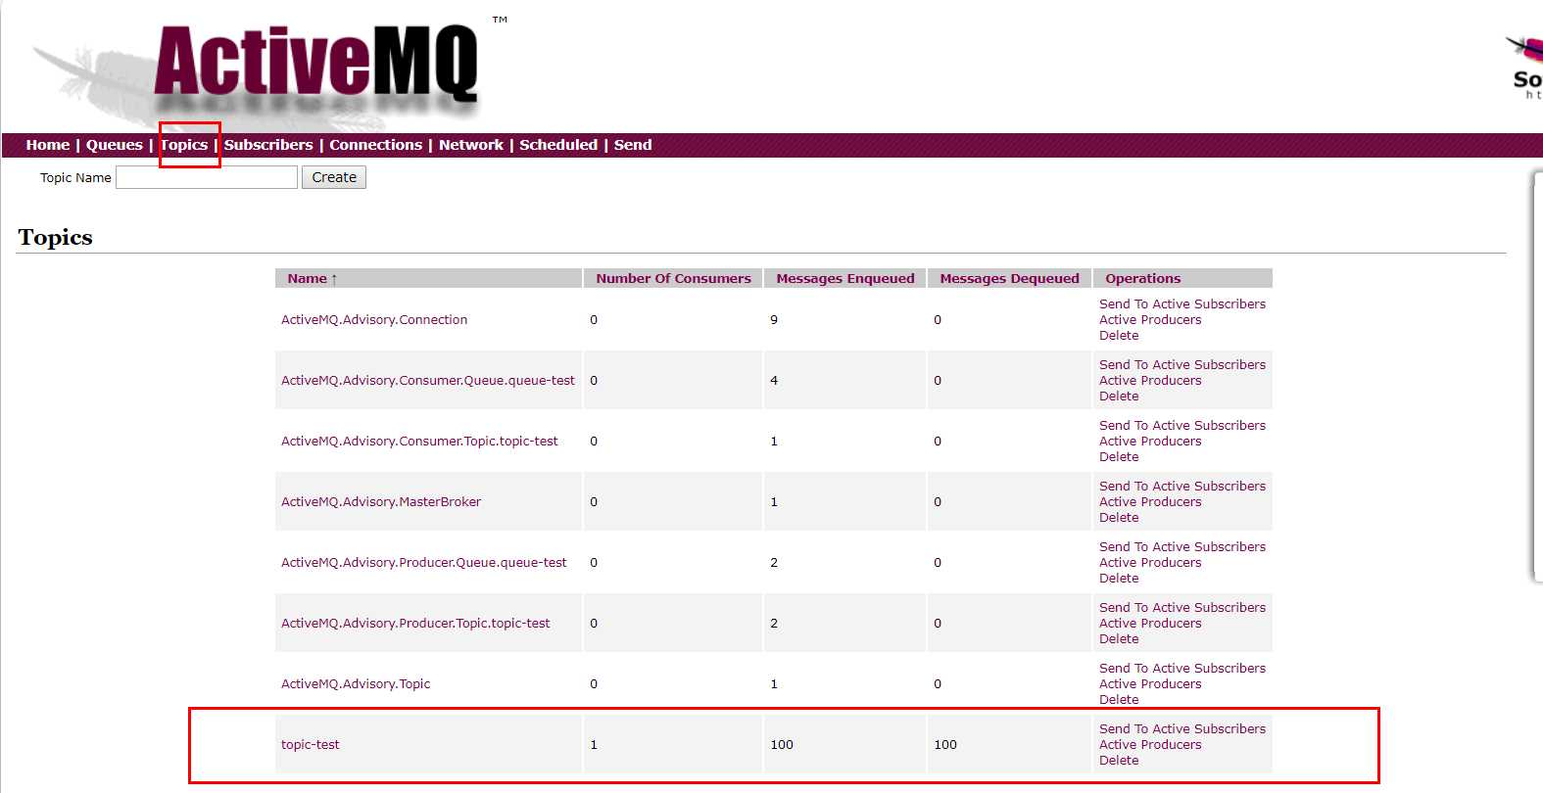Image resolution: width=1543 pixels, height=793 pixels.
Task: Click enqueued count 100 in topic-test row
Action: click(x=782, y=745)
